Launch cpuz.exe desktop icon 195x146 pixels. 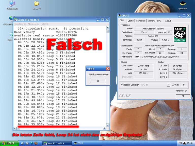tap(183, 6)
